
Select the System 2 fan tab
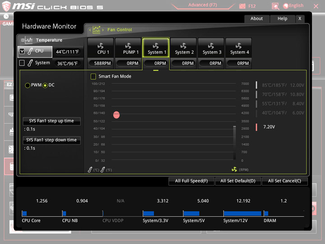tap(183, 48)
